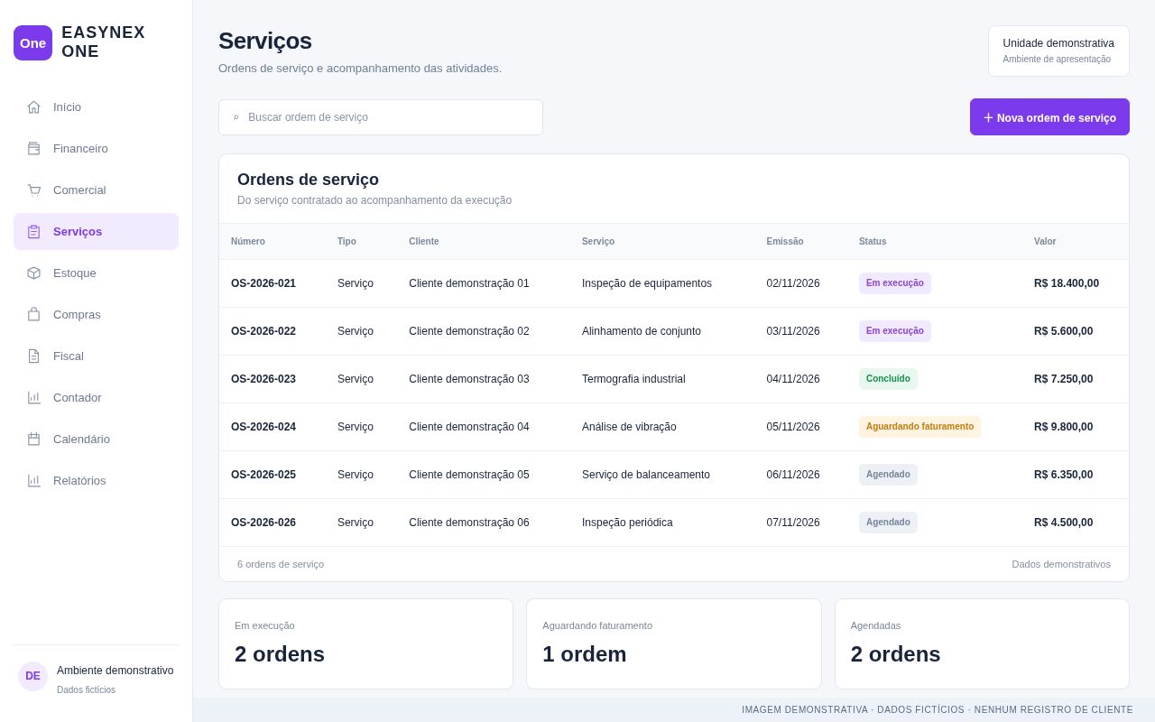This screenshot has width=1155, height=722.
Task: Click the Termografia industrial service cell
Action: pyautogui.click(x=633, y=379)
